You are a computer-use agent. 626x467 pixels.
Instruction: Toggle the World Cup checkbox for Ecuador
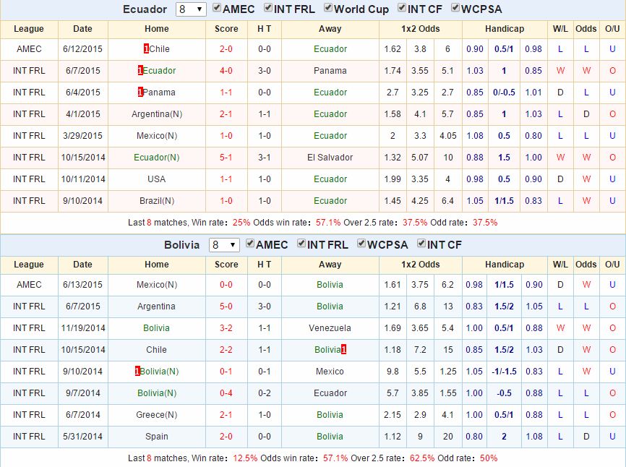[x=328, y=8]
